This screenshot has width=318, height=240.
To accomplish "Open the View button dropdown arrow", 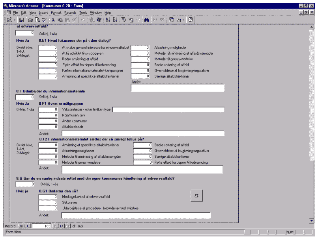I will [14, 20].
